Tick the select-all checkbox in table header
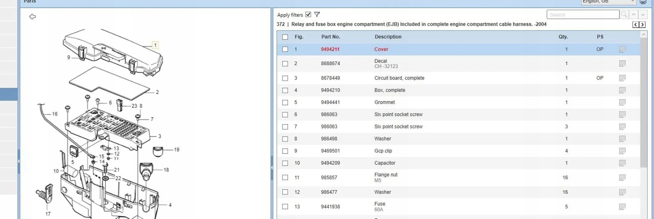 click(285, 37)
